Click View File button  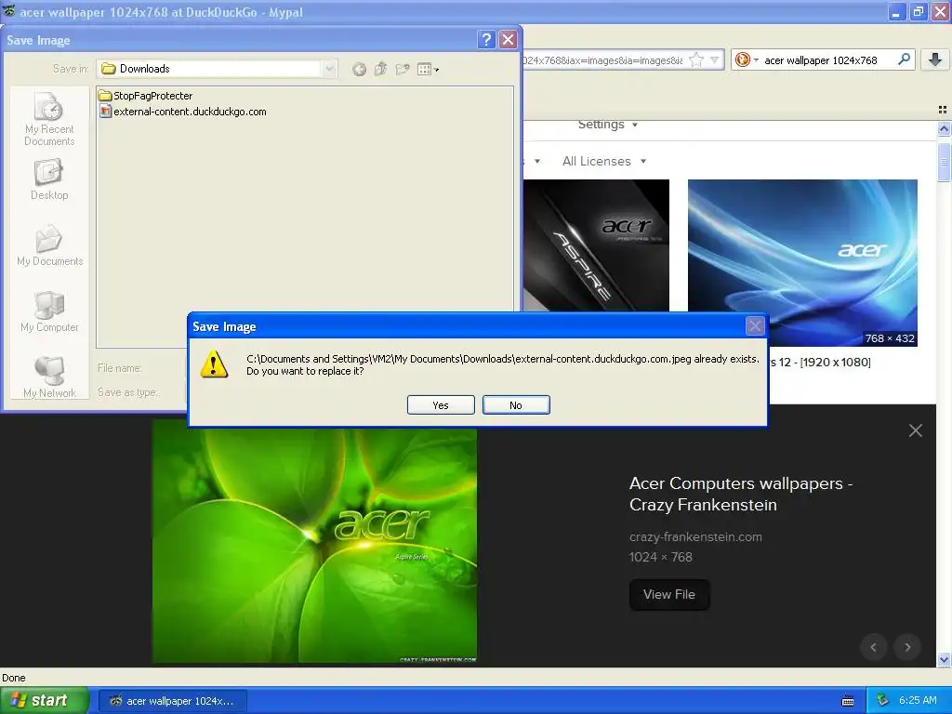point(669,594)
